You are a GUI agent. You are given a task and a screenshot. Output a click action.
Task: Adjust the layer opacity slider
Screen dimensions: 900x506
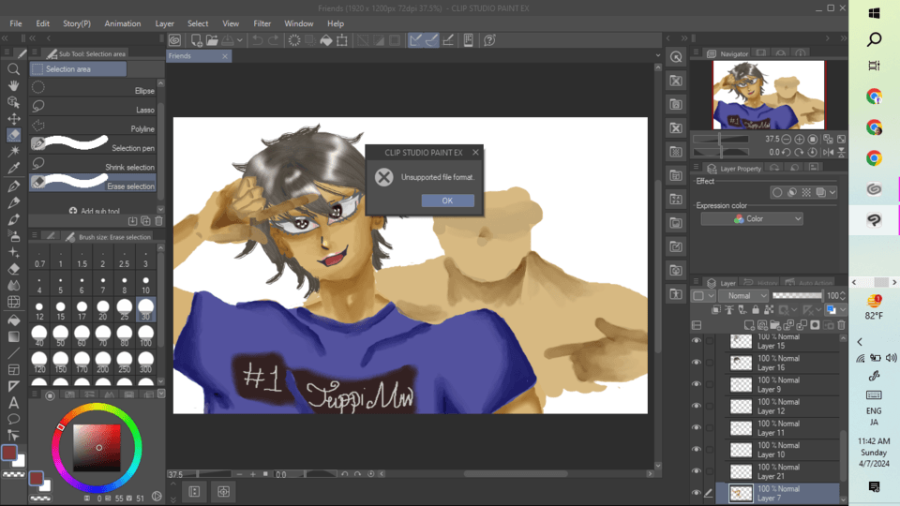coord(797,295)
